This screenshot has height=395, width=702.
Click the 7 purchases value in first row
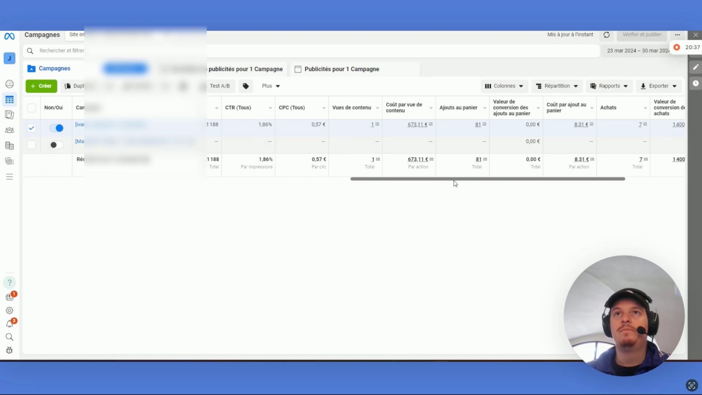[640, 125]
